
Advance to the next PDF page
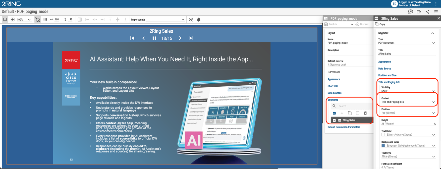click(x=180, y=38)
